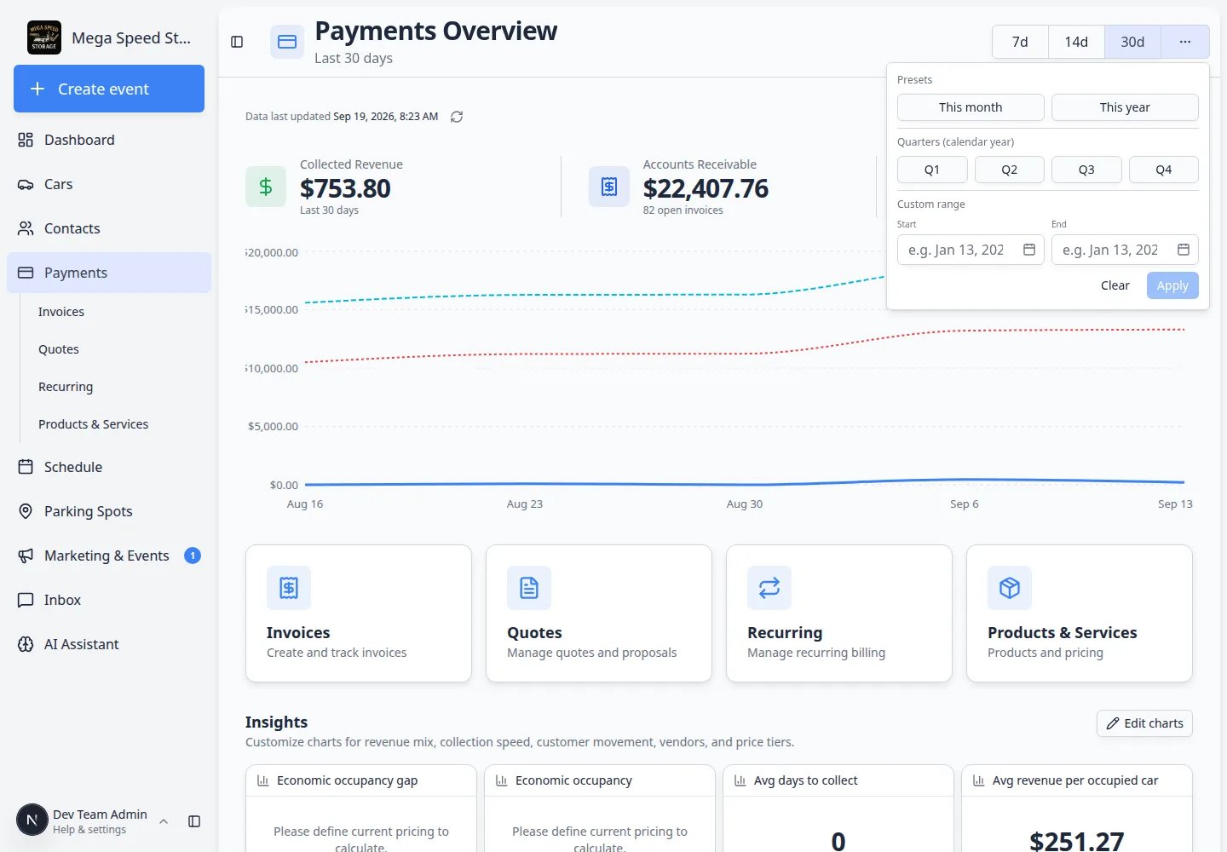The height and width of the screenshot is (852, 1227).
Task: Click the Edit charts button
Action: (1144, 723)
